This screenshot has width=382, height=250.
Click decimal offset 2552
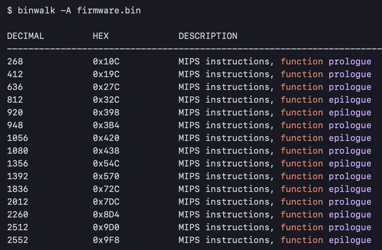coord(17,240)
